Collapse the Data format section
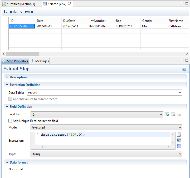The height and width of the screenshot is (178, 190). [7, 162]
